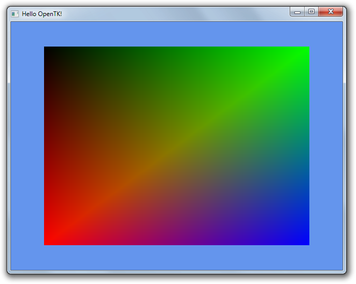Minimize the Hello OpenTK! window

coord(297,12)
